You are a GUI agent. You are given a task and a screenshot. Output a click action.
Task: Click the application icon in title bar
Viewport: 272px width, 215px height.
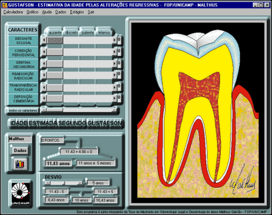[5, 5]
